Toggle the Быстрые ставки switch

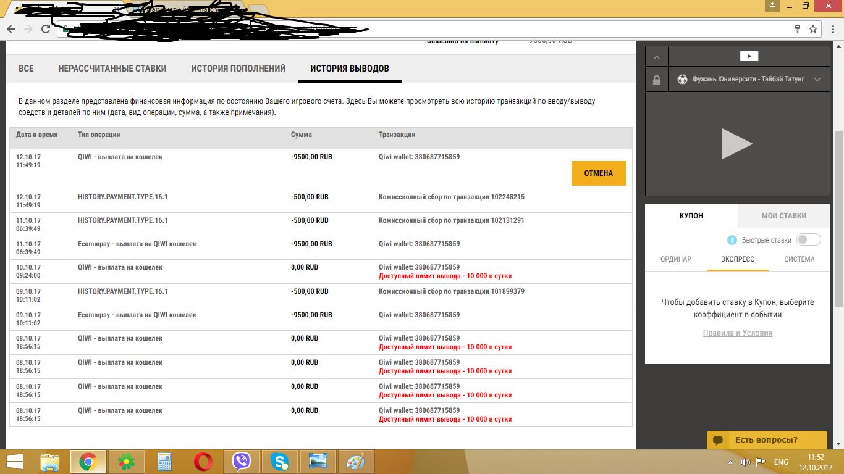point(808,239)
